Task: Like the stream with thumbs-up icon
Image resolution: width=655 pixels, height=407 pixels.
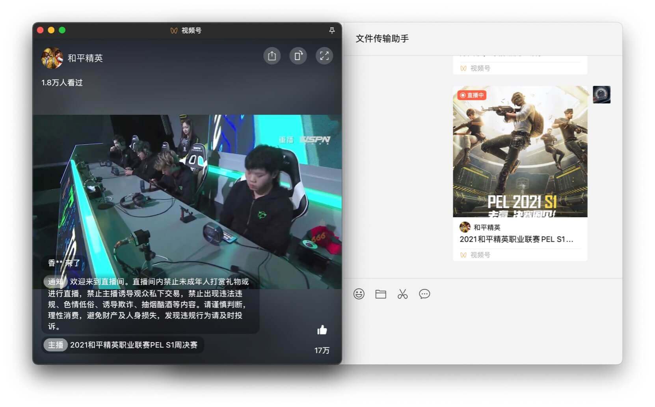Action: coord(322,330)
